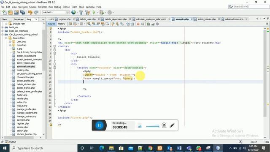This screenshot has width=270, height=152.
Task: Switch to calculate_employee_salary.php tab
Action: click(x=151, y=19)
